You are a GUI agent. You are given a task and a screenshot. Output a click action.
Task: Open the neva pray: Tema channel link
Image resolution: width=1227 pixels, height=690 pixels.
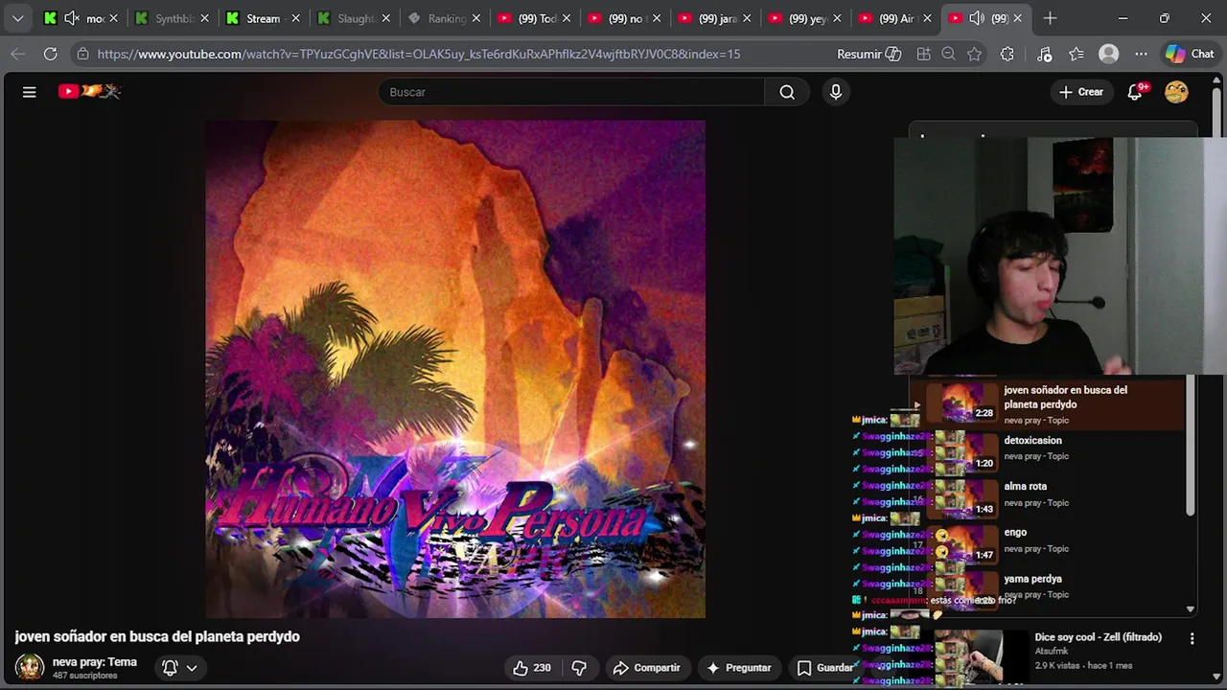pyautogui.click(x=94, y=662)
